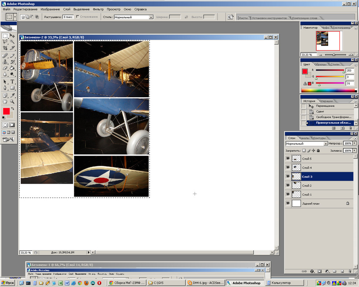
Task: Click Jump to ImageReady icon
Action: click(8, 140)
